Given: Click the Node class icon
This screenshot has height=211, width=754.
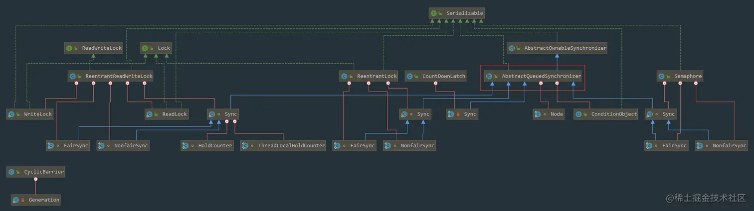Looking at the screenshot, I should coord(538,114).
